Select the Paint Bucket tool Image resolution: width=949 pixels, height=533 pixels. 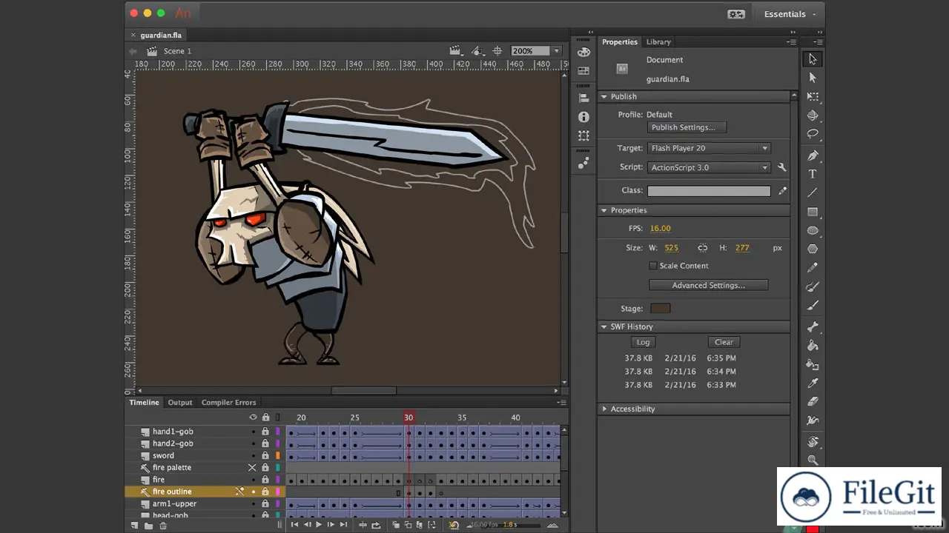point(813,346)
